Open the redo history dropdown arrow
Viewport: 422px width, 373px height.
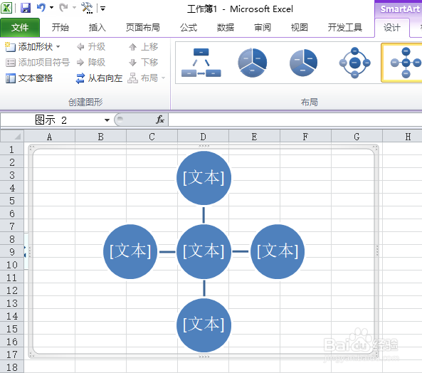coord(74,8)
